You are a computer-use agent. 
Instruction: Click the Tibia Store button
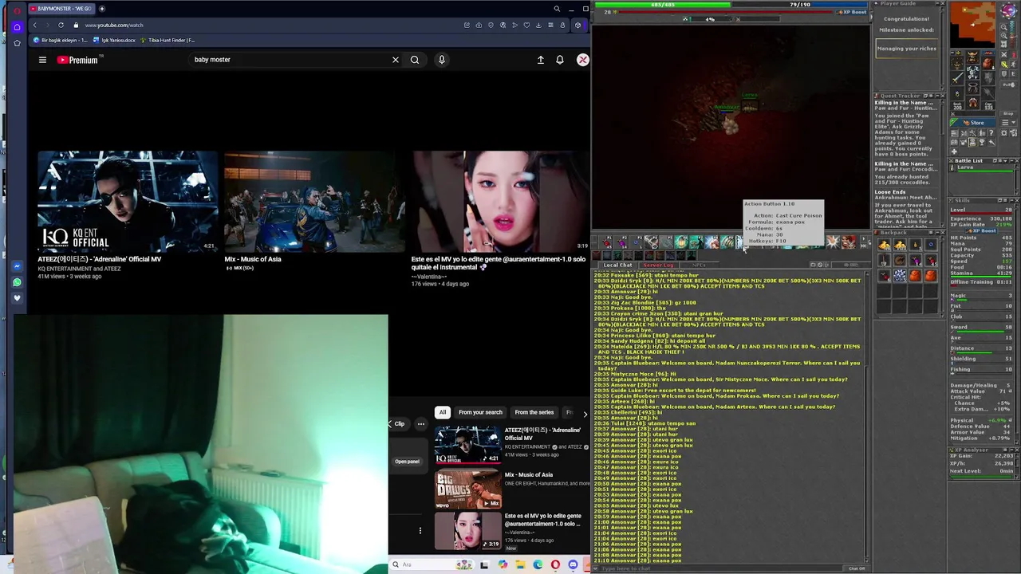coord(973,123)
